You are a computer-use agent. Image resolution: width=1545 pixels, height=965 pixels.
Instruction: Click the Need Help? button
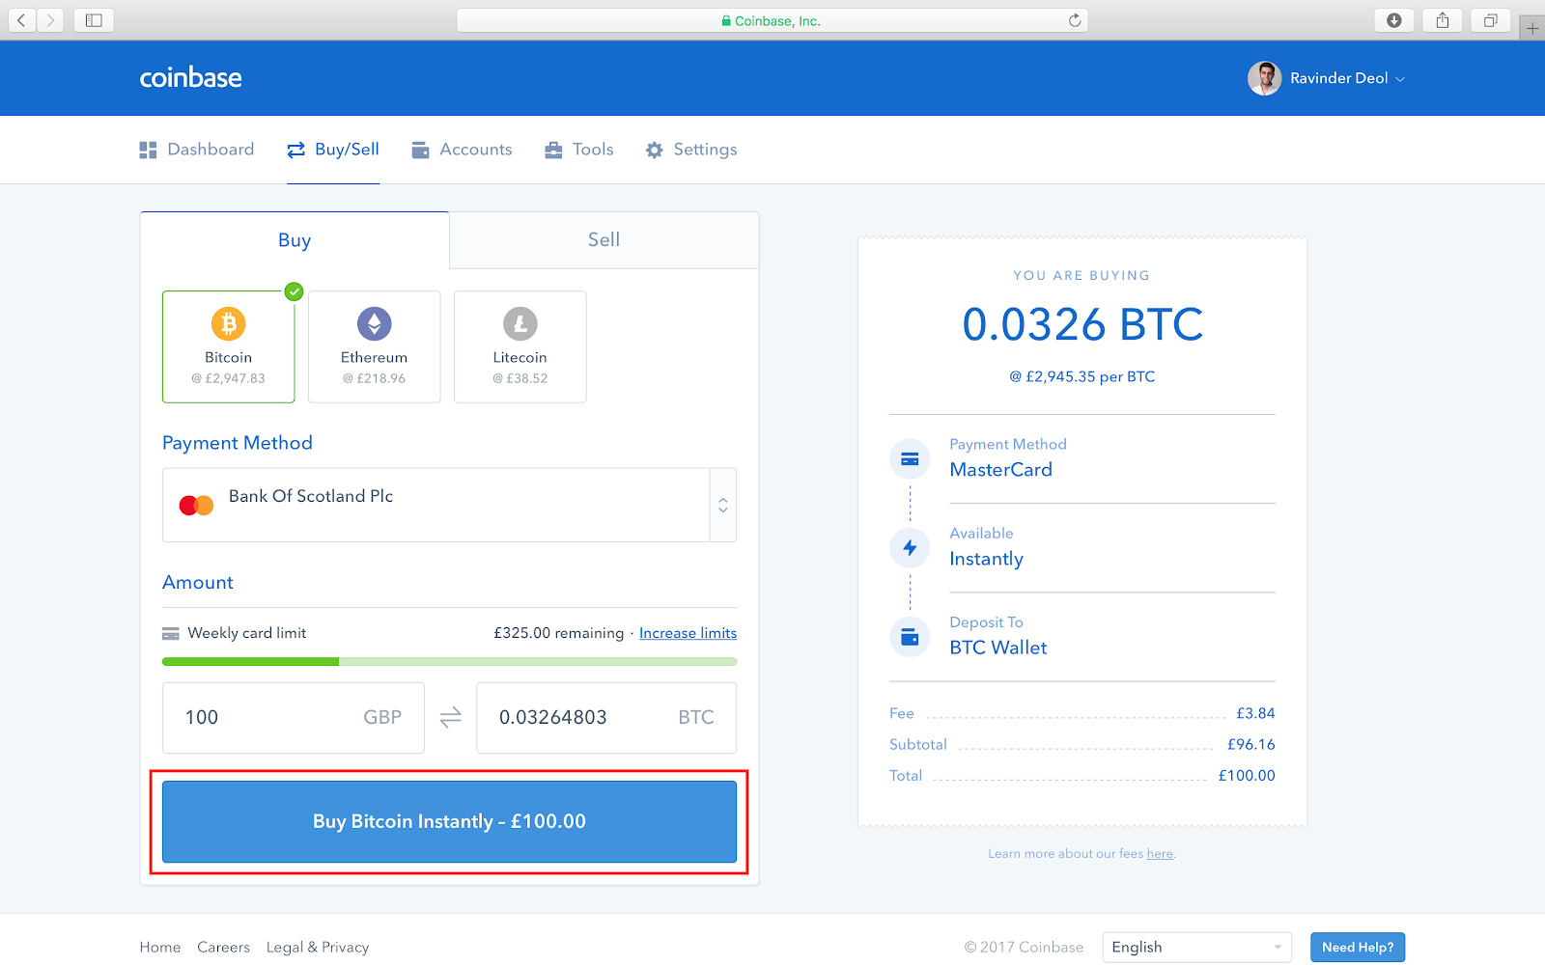point(1358,948)
